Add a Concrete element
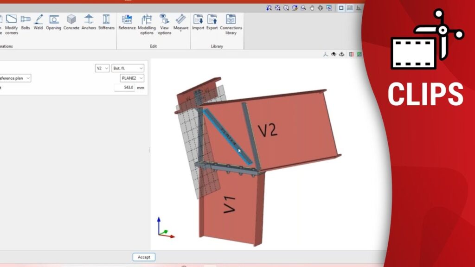 click(x=71, y=22)
